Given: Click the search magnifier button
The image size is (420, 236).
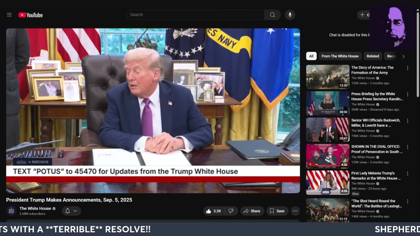Looking at the screenshot, I should pyautogui.click(x=272, y=15).
